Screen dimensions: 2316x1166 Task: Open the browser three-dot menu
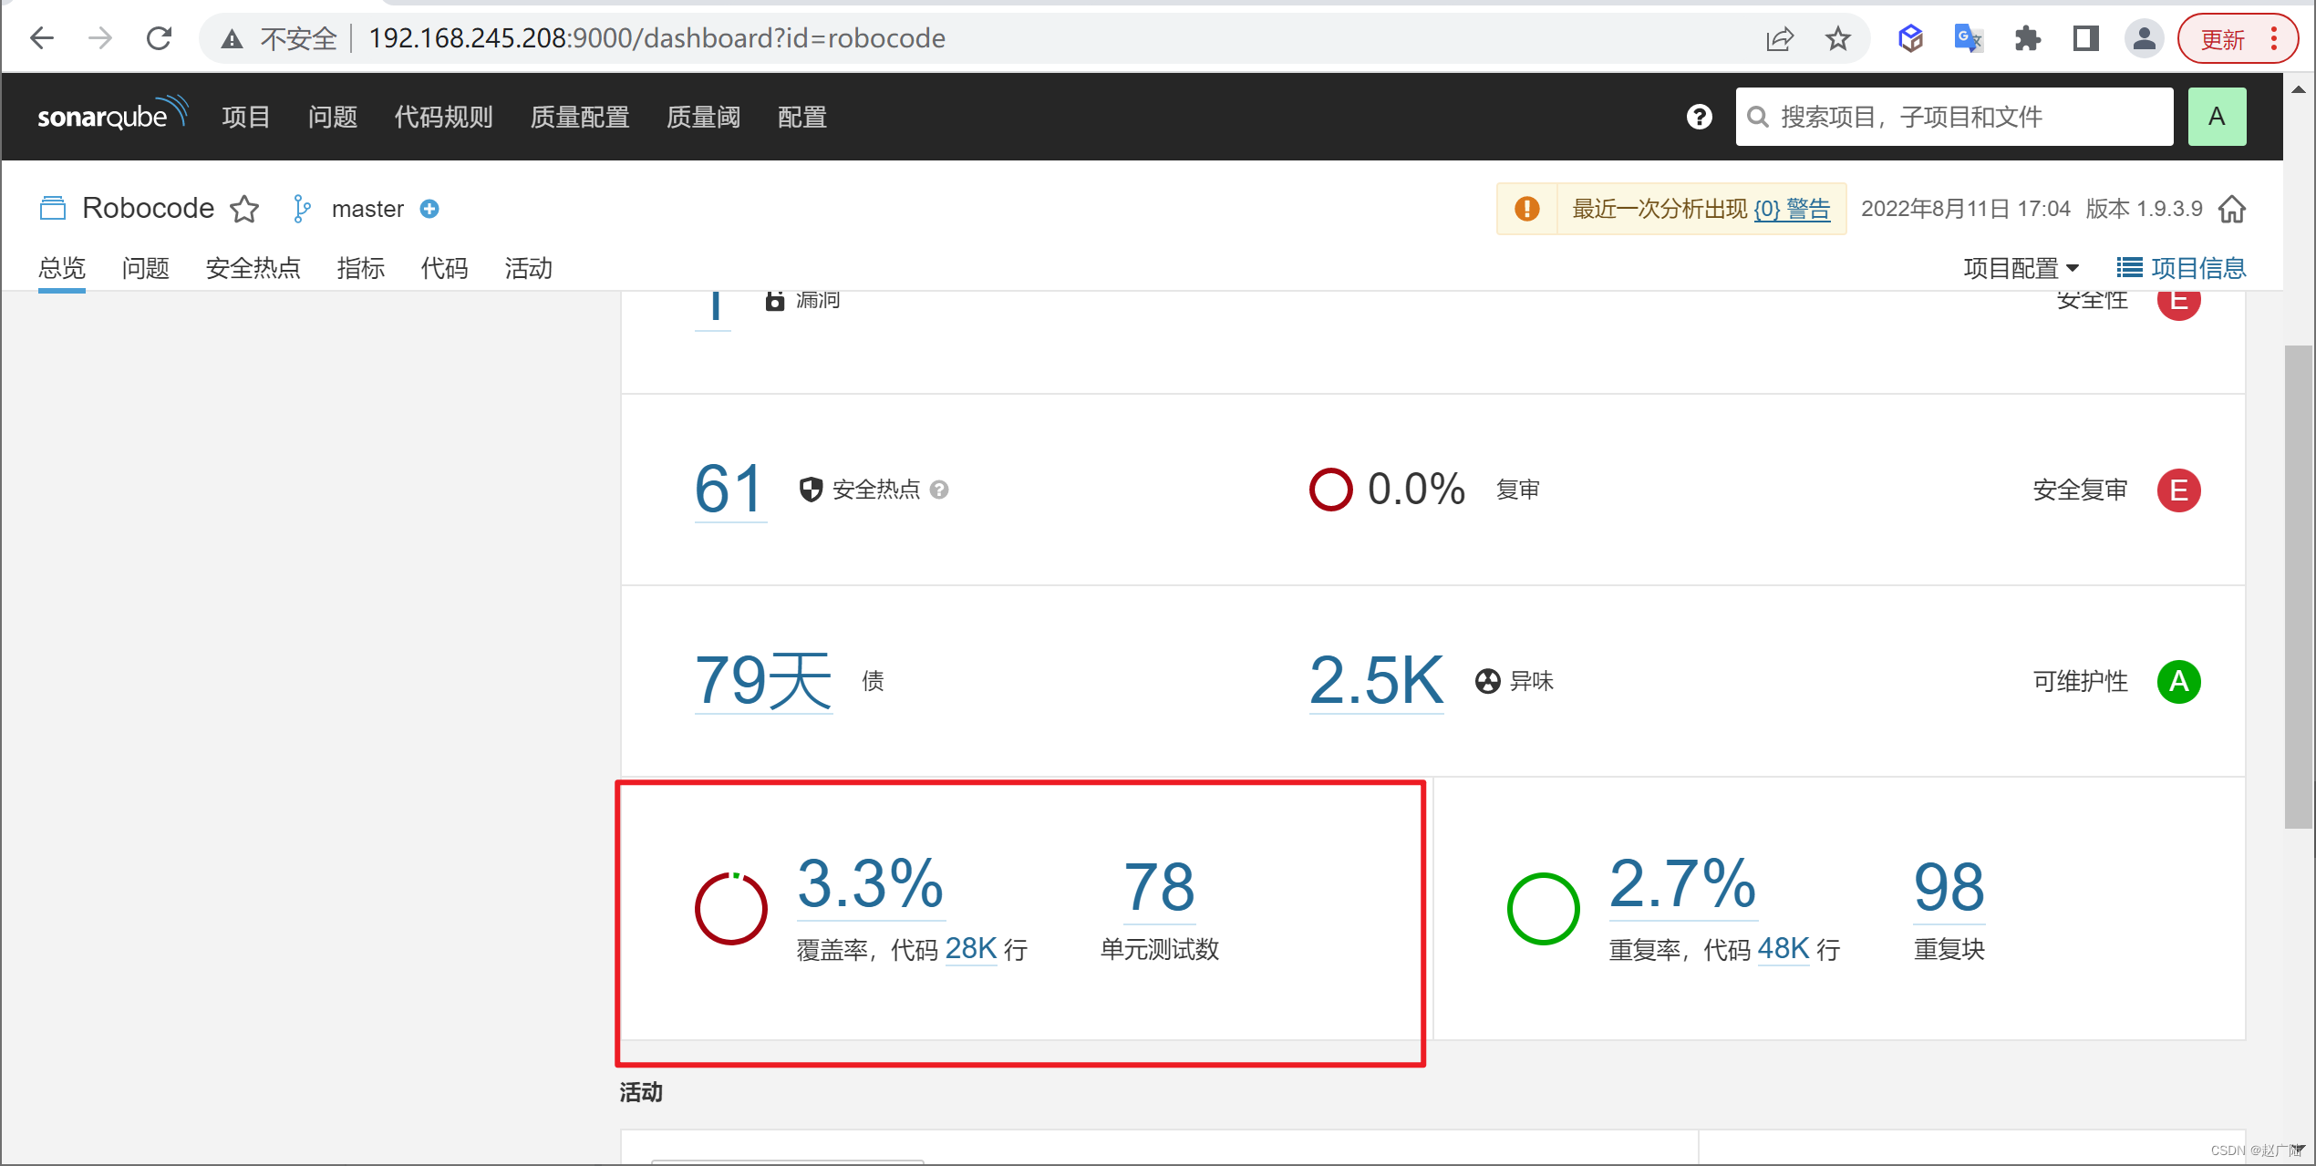pyautogui.click(x=2275, y=39)
